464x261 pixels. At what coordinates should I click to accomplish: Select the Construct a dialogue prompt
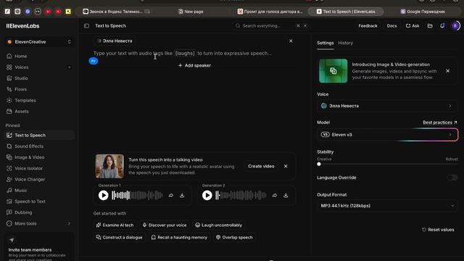(119, 237)
